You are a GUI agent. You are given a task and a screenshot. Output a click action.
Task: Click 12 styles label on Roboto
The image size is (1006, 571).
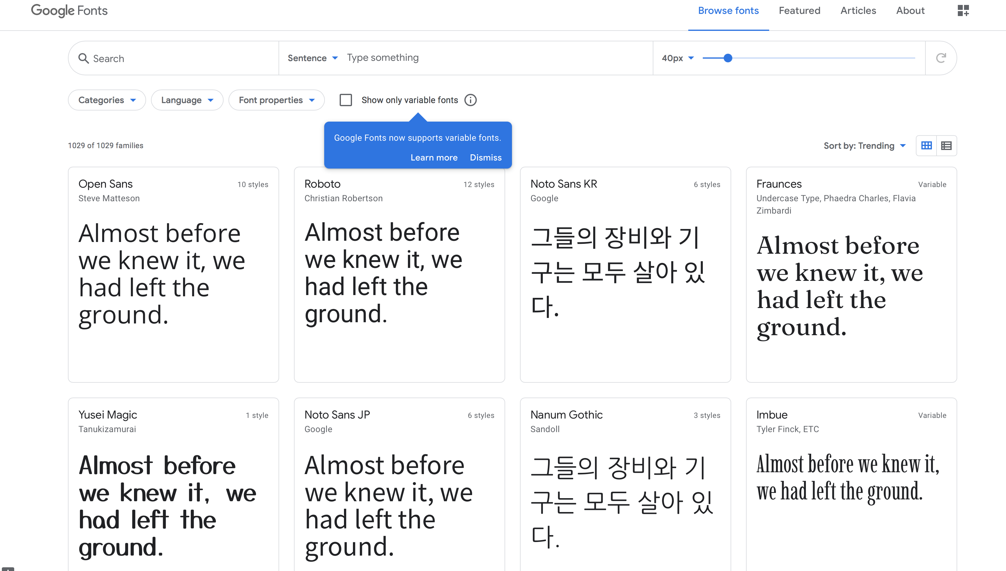click(479, 184)
